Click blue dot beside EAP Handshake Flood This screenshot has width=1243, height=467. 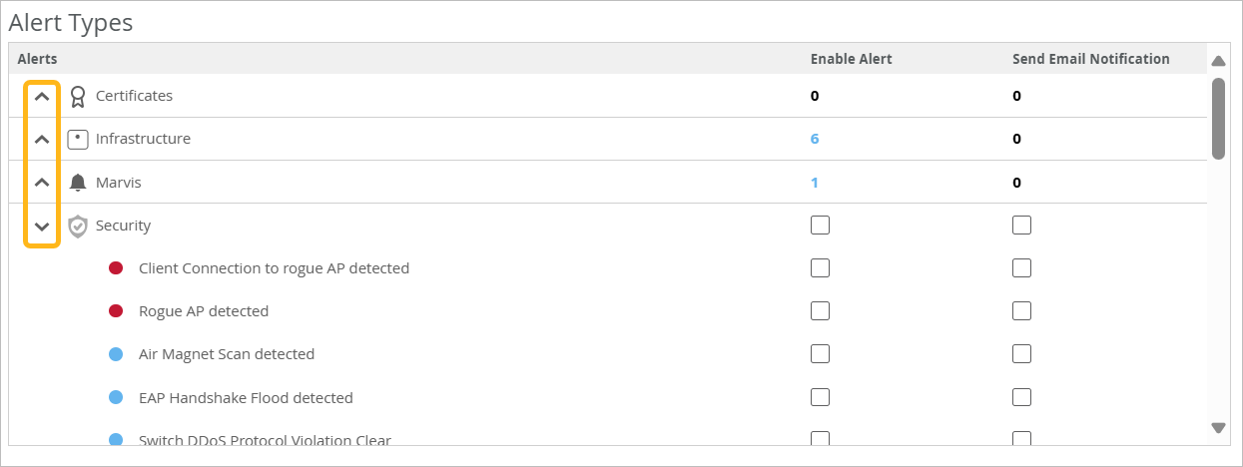(116, 398)
